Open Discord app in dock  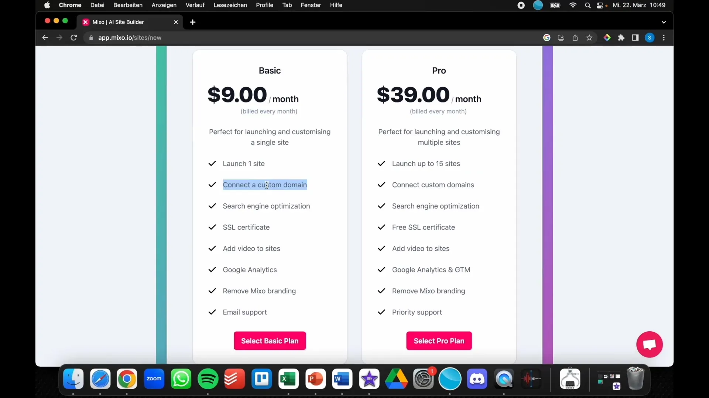pos(477,379)
